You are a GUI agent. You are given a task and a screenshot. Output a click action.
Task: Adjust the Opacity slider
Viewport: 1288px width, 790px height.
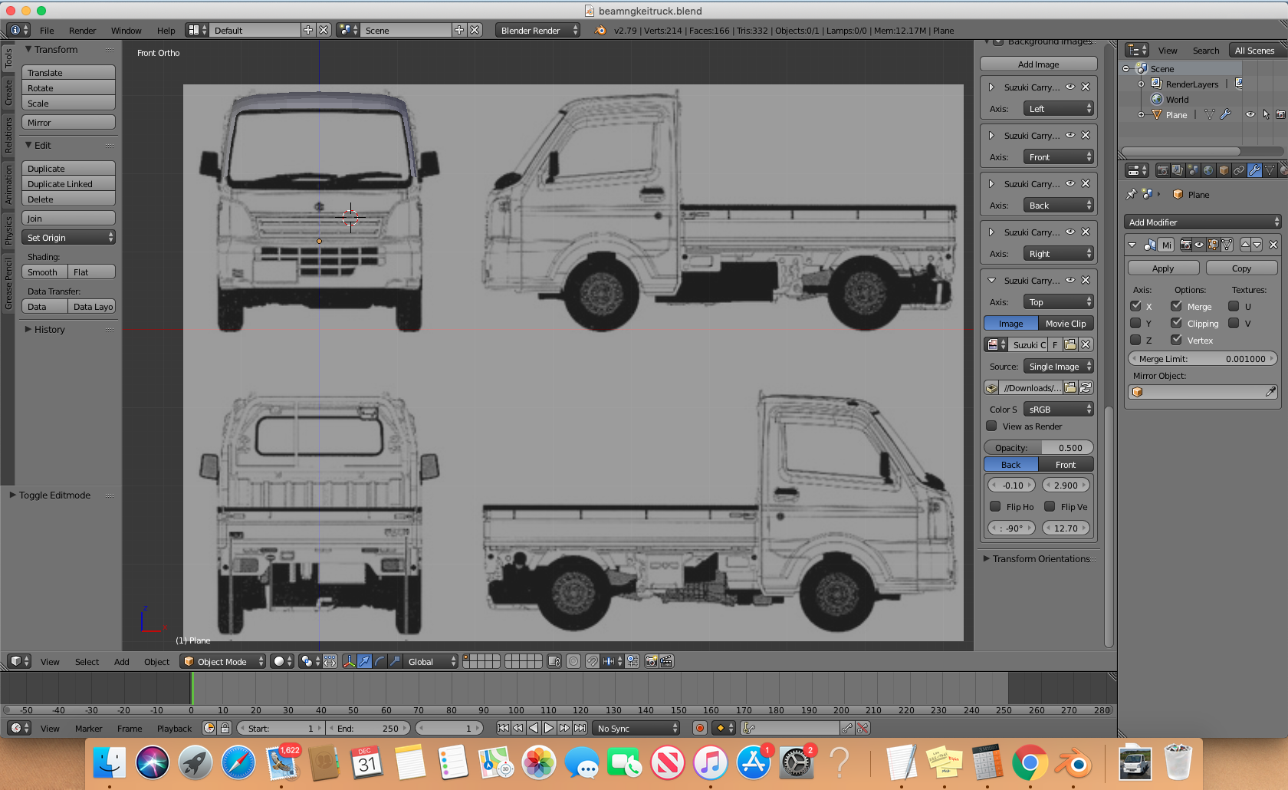[1038, 448]
